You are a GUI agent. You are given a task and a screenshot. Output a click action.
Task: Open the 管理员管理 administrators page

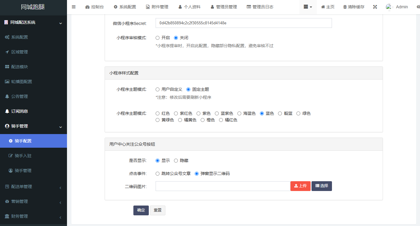coord(224,7)
